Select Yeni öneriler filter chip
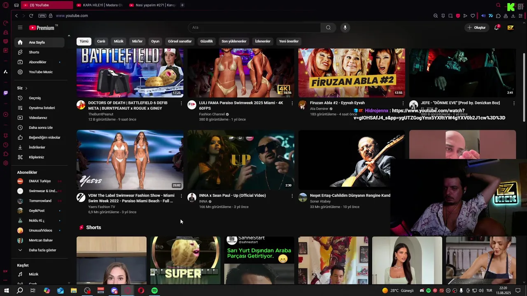This screenshot has width=527, height=296. coord(289,41)
